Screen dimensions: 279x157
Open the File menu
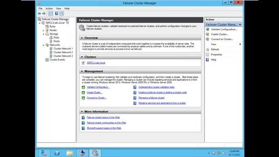(x=41, y=9)
